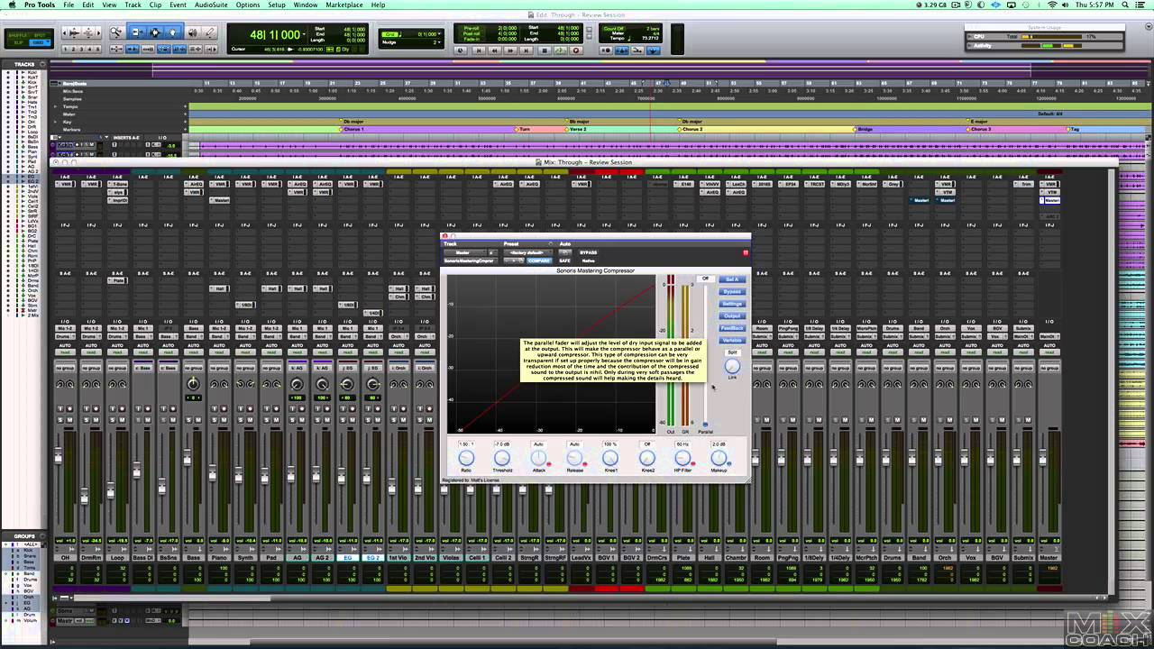Click the Fast Forward transport button
The image size is (1154, 649).
pyautogui.click(x=510, y=50)
